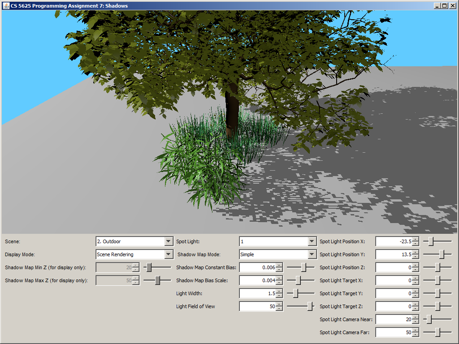Increase Light Width using the up arrow
459x344 pixels.
coord(279,291)
